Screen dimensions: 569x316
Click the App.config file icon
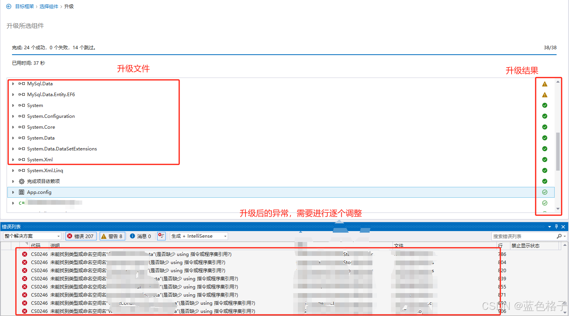[x=22, y=192]
